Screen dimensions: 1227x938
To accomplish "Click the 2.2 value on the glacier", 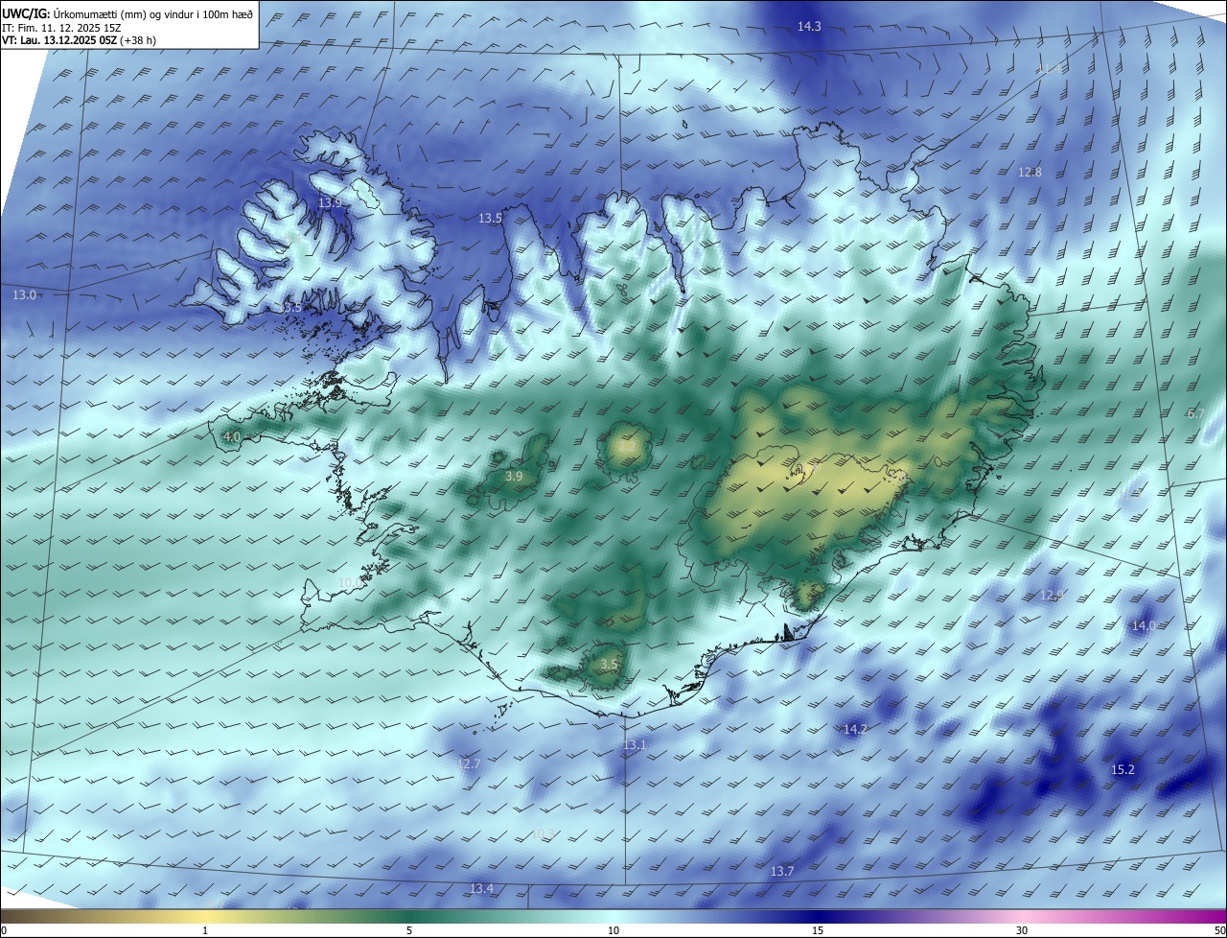I will coord(625,447).
